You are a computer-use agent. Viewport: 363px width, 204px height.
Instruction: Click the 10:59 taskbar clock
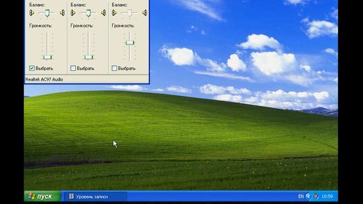point(327,197)
